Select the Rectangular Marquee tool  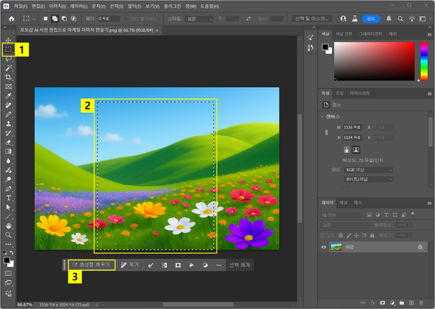[x=9, y=50]
